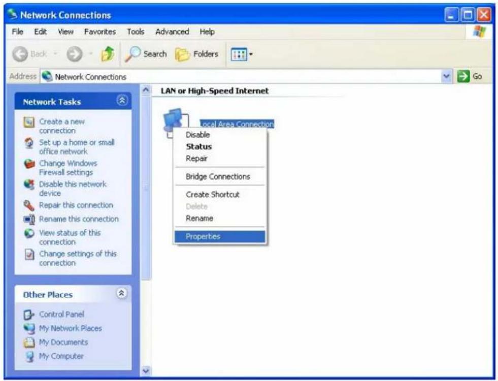Choose Repair in the context menu

click(x=220, y=158)
